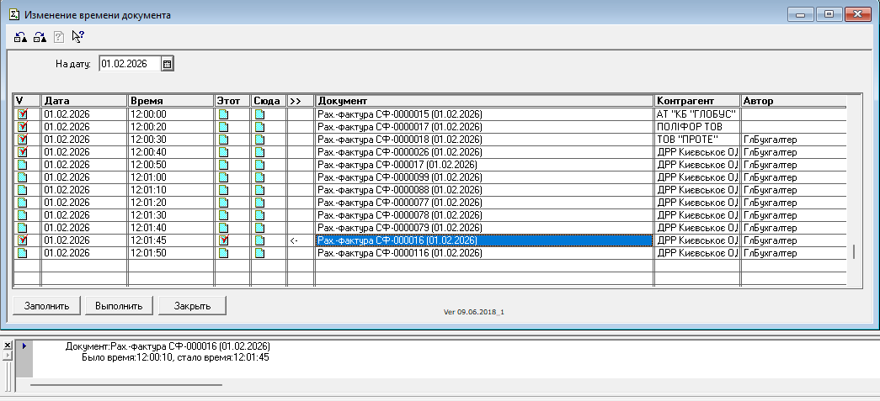Click into the 'На дату' date input field

click(128, 63)
